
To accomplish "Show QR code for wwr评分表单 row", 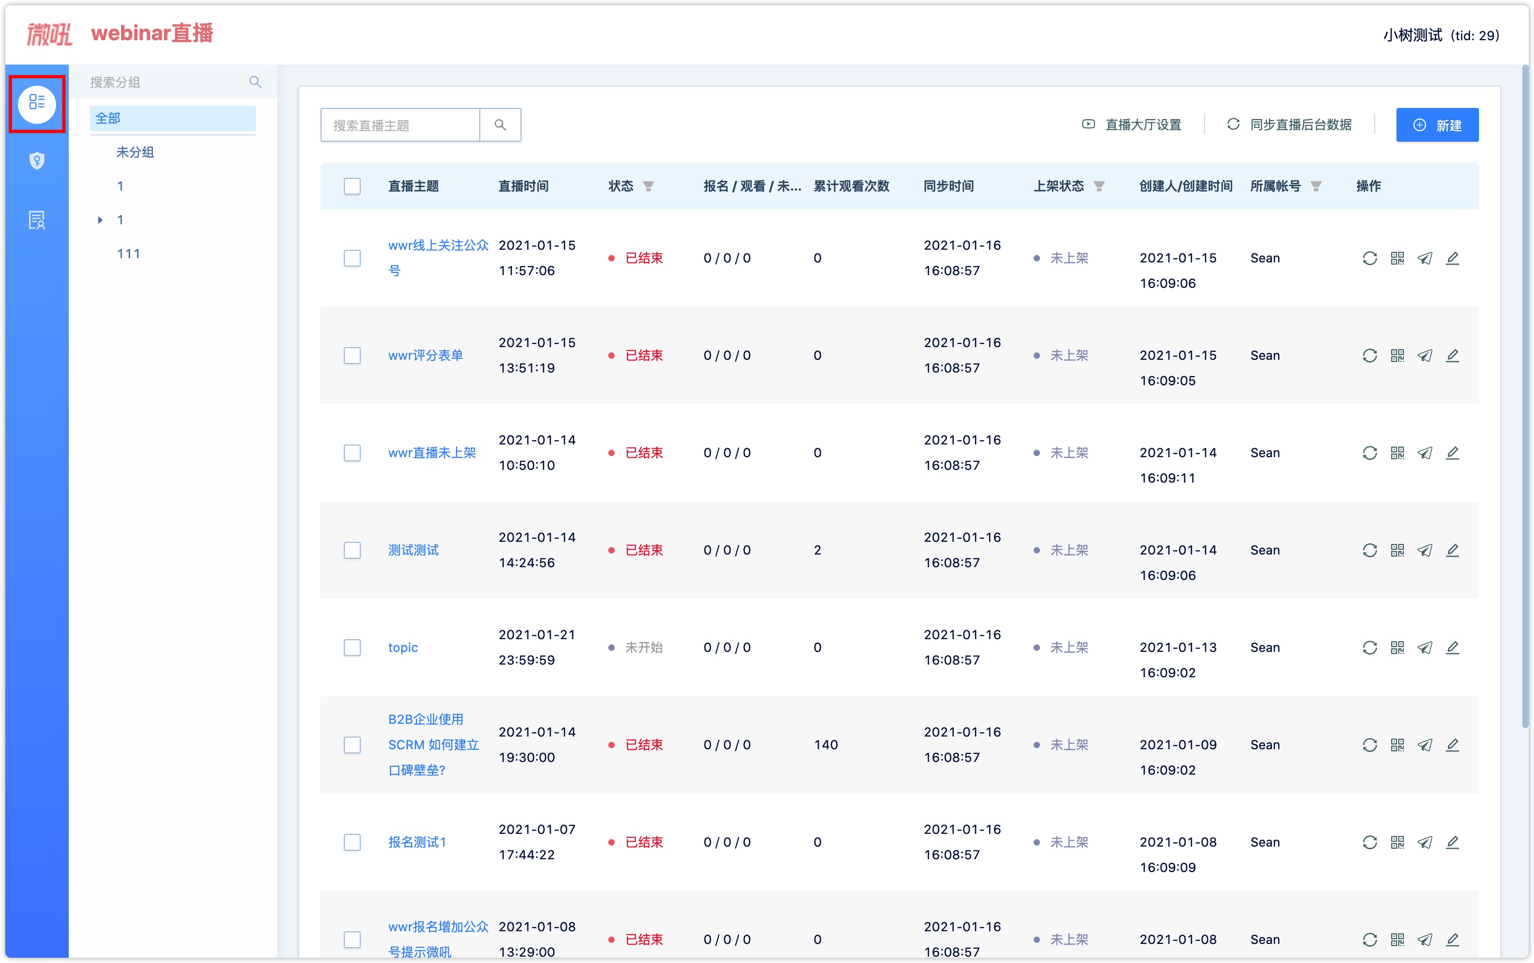I will pos(1397,356).
